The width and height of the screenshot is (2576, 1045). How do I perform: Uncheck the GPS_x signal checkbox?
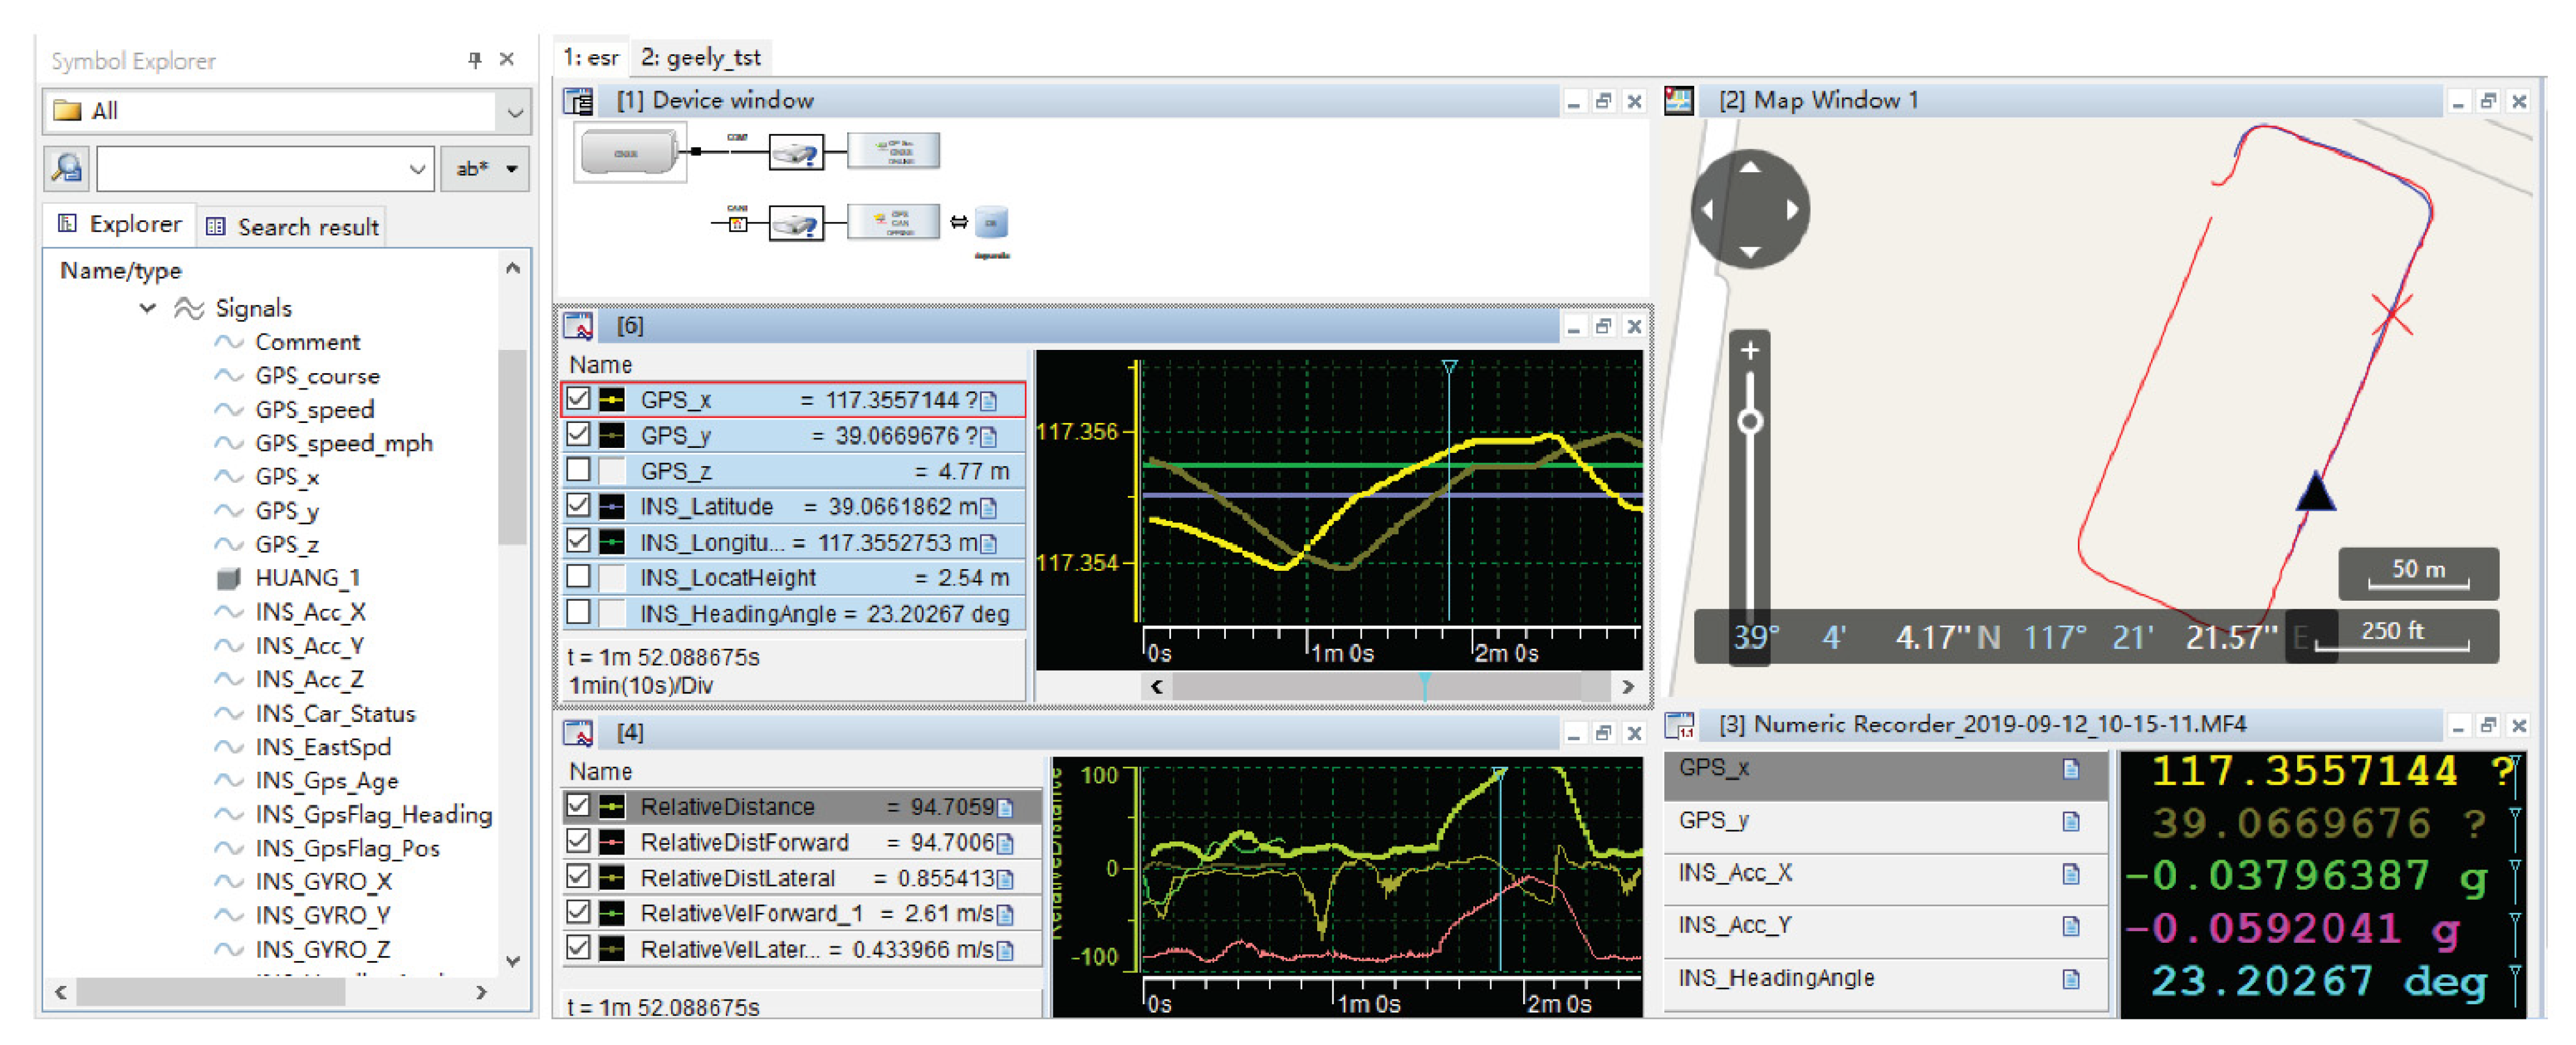pos(578,399)
